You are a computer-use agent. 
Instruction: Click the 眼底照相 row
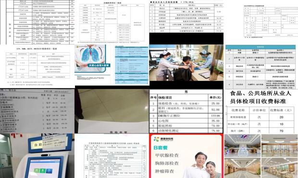186,126
